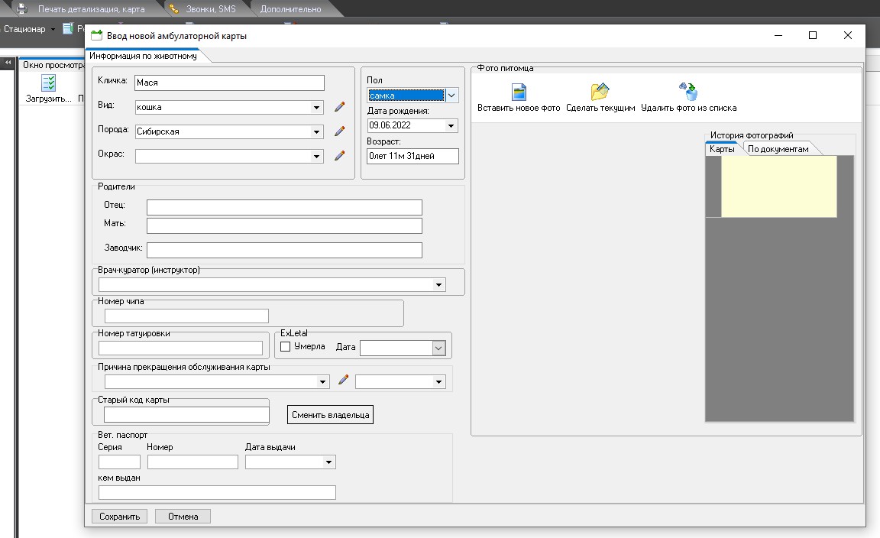Expand the Окрас combo box
Viewport: 880px width, 538px height.
pos(317,157)
